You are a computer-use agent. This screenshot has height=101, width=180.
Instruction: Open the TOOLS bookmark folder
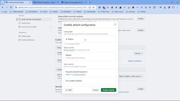tap(44, 12)
